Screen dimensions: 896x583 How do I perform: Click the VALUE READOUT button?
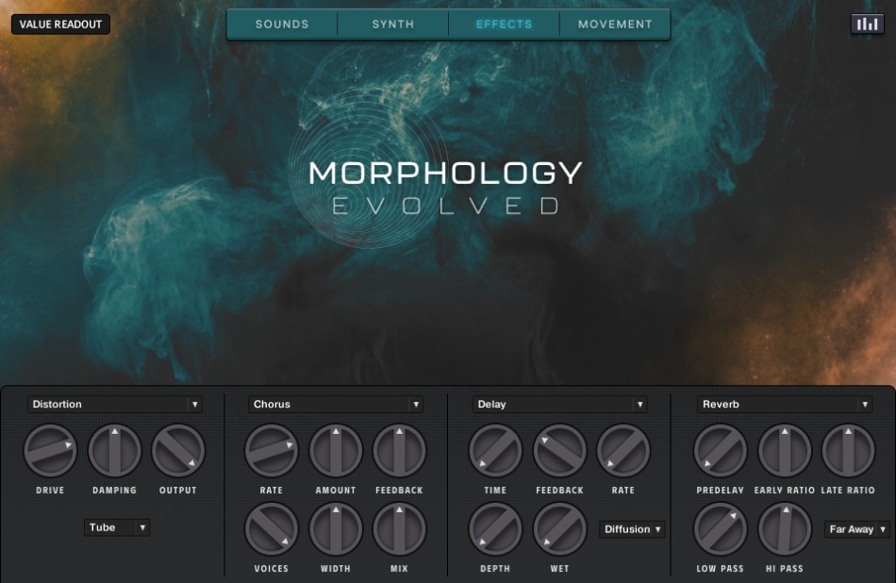point(58,24)
